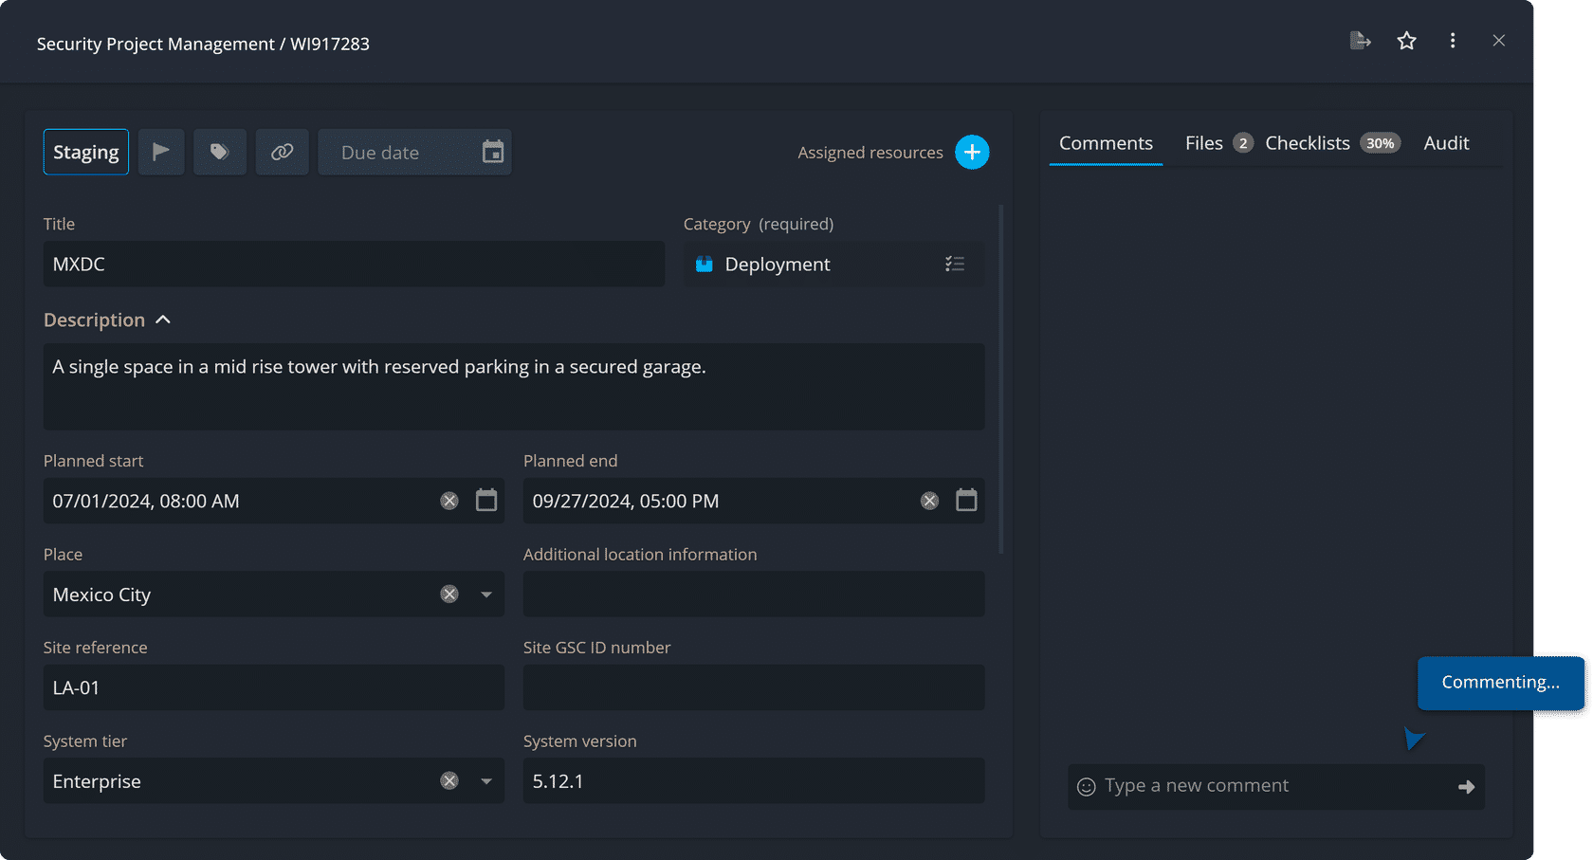The width and height of the screenshot is (1593, 860).
Task: Collapse the Description section
Action: coord(163,320)
